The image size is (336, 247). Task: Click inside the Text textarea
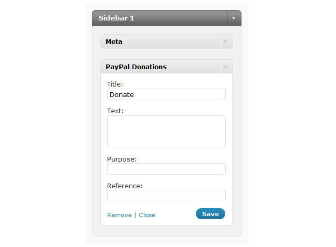tap(166, 131)
